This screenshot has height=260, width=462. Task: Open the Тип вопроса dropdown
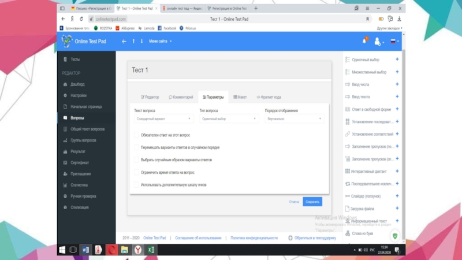(229, 118)
